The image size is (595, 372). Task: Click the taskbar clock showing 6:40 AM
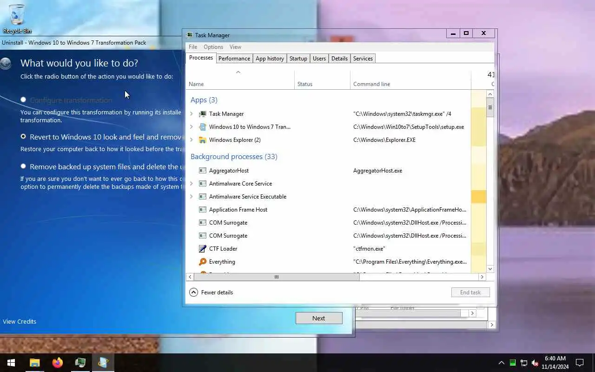[555, 363]
